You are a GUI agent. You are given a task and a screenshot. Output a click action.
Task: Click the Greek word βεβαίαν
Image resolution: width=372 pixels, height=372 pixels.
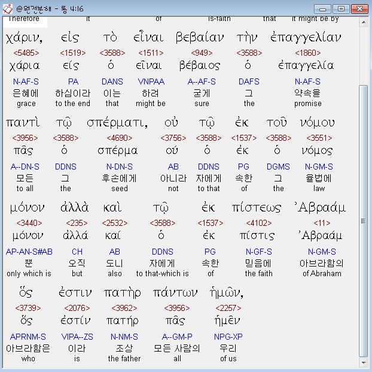(x=200, y=38)
